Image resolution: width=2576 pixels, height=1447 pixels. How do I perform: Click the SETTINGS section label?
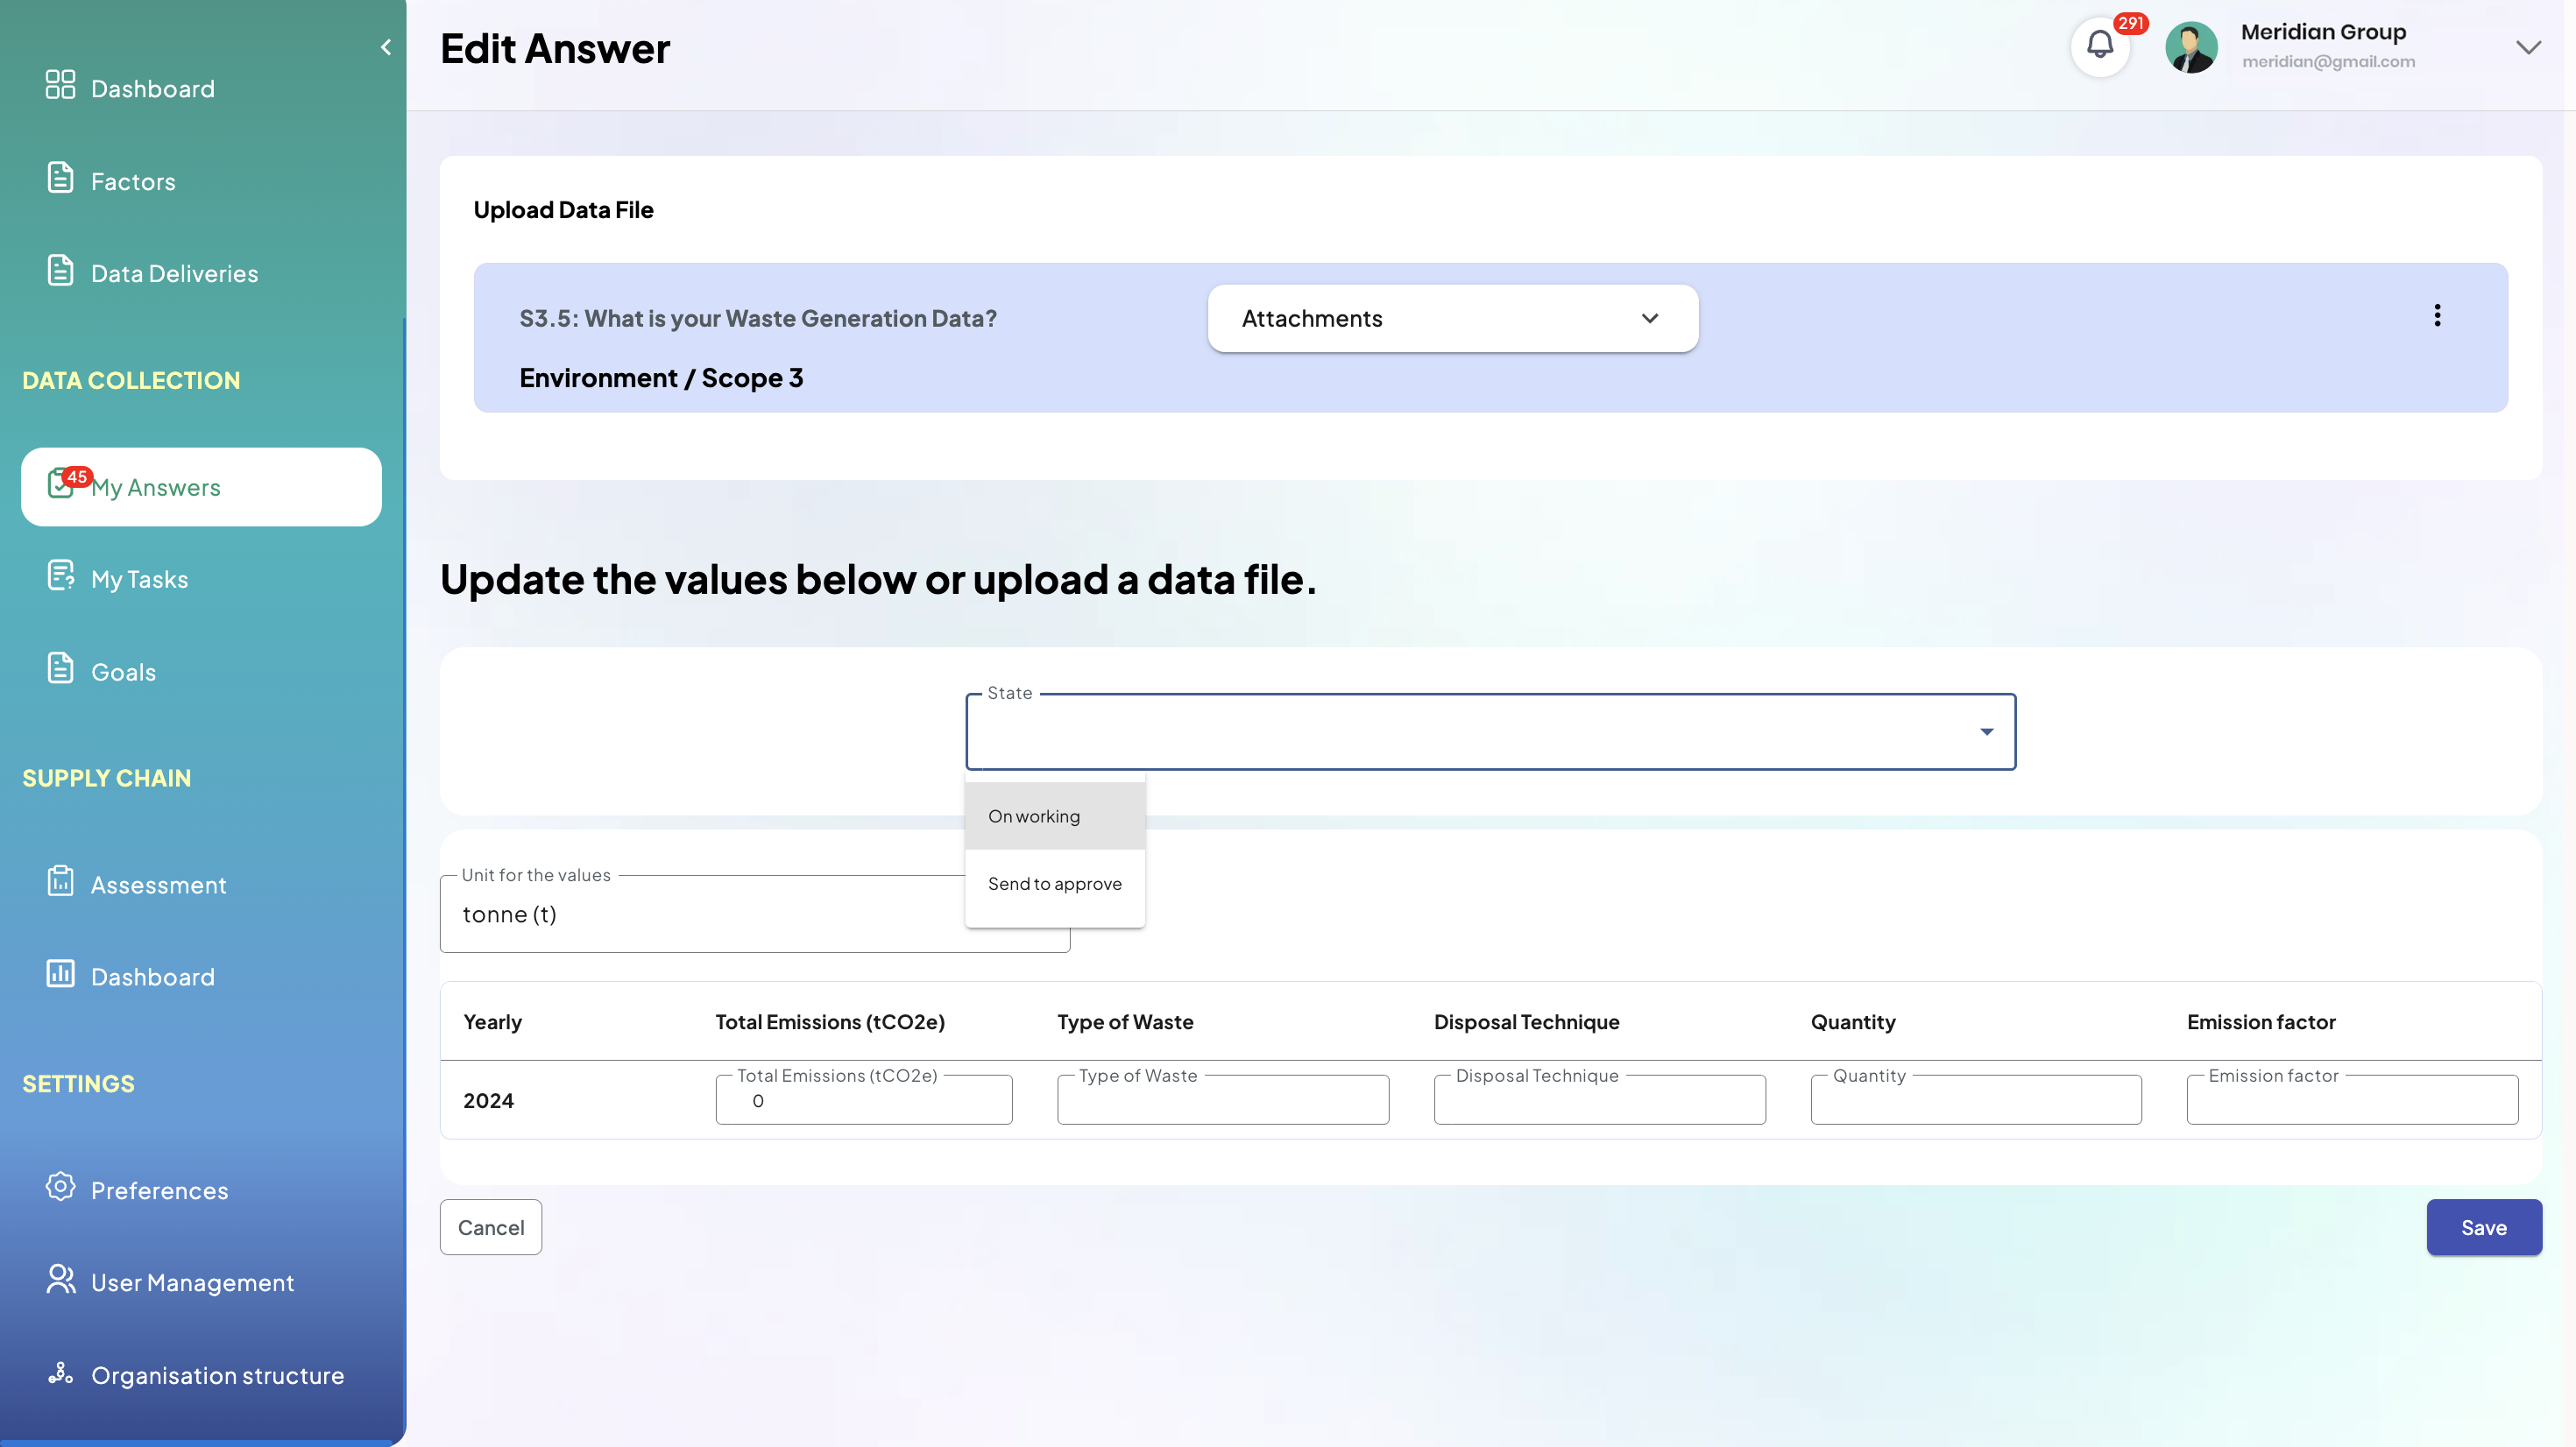(78, 1084)
